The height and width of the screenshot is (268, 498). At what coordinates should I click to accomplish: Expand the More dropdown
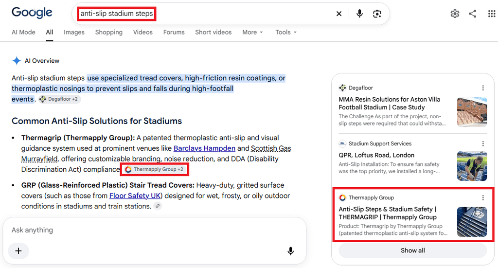252,32
